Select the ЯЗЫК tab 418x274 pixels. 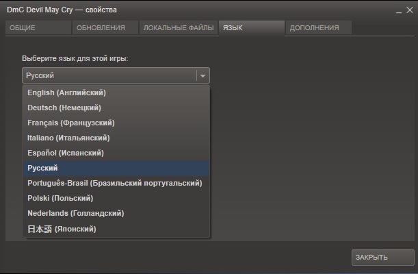click(252, 28)
